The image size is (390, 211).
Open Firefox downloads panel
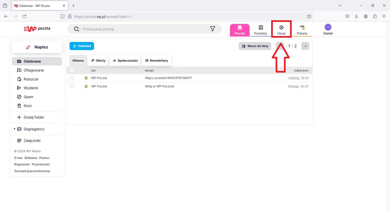tap(356, 16)
